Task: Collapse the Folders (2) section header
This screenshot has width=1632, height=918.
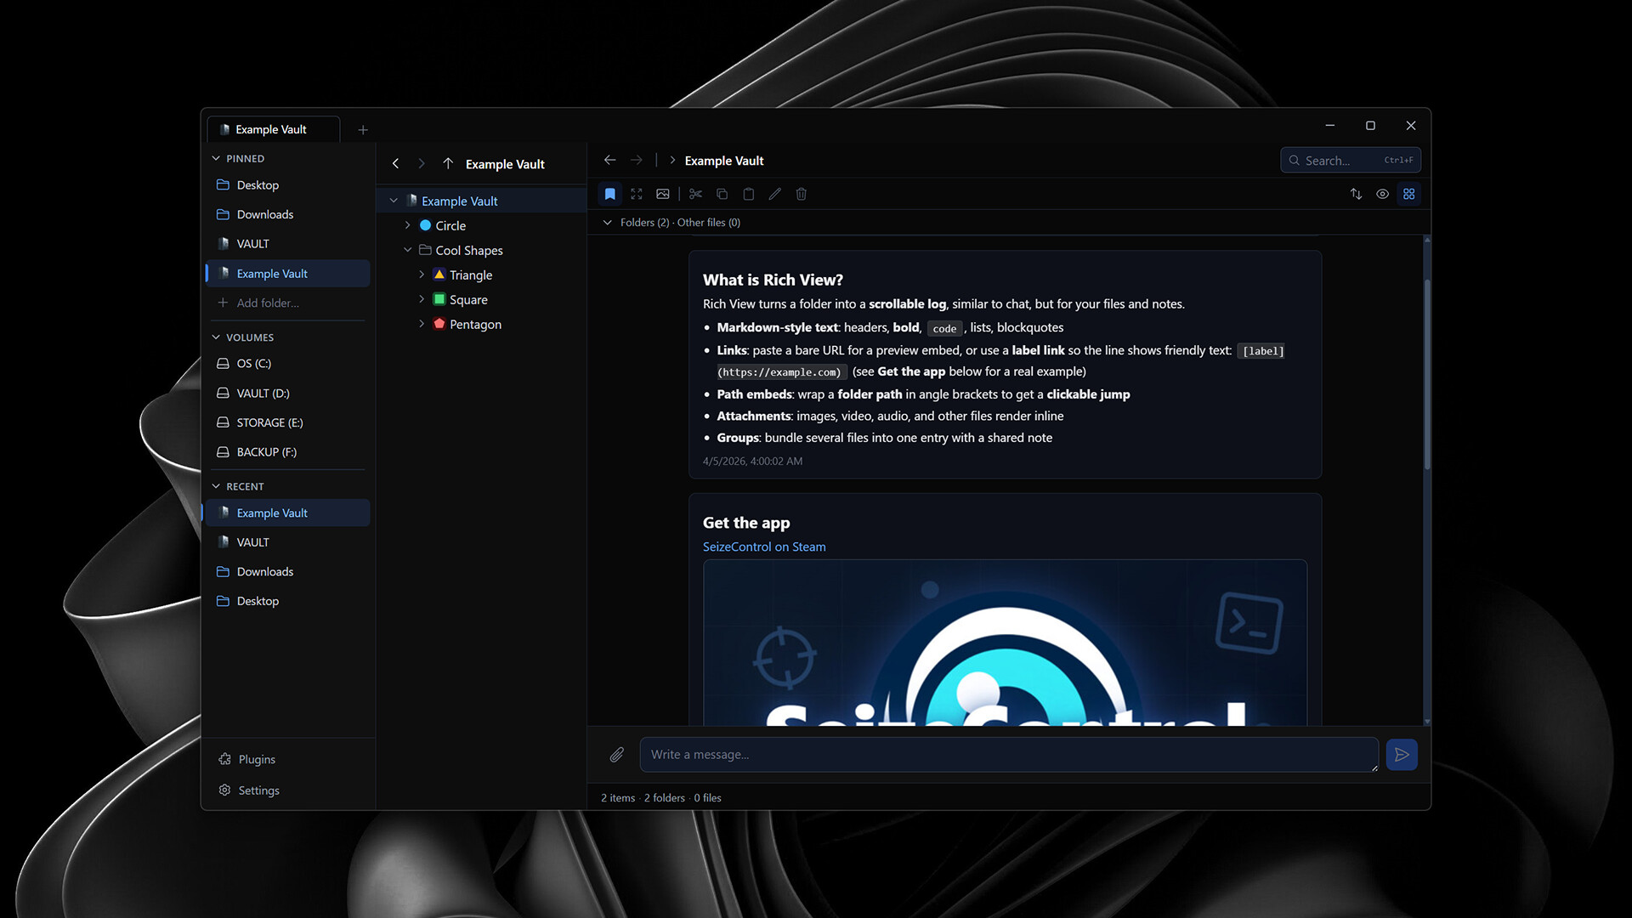Action: coord(607,223)
